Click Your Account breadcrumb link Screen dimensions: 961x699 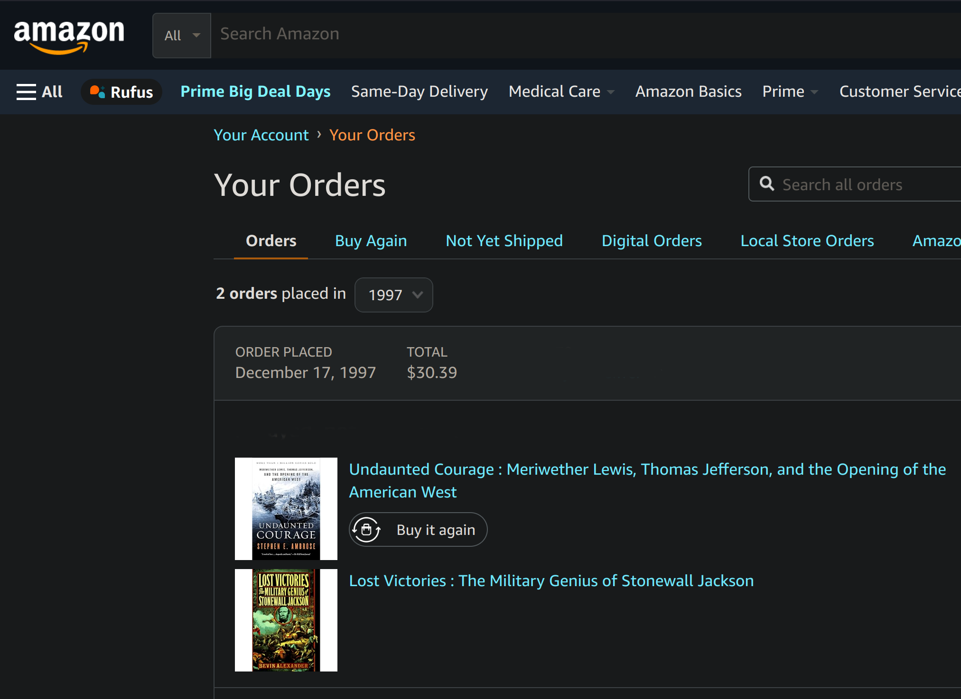click(x=261, y=135)
